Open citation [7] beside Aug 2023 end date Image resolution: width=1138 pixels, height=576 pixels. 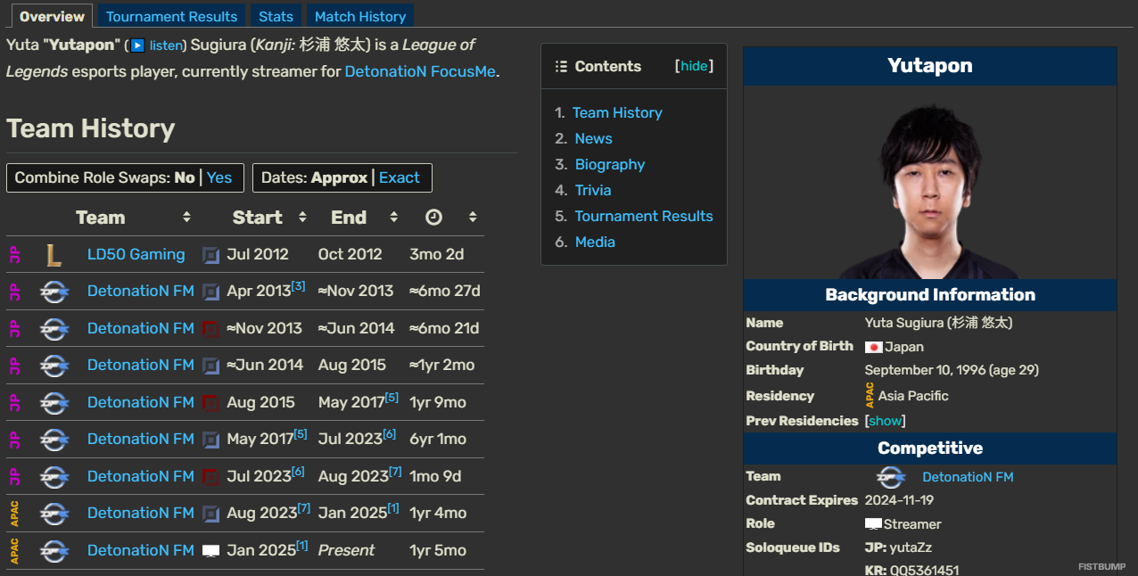click(395, 472)
